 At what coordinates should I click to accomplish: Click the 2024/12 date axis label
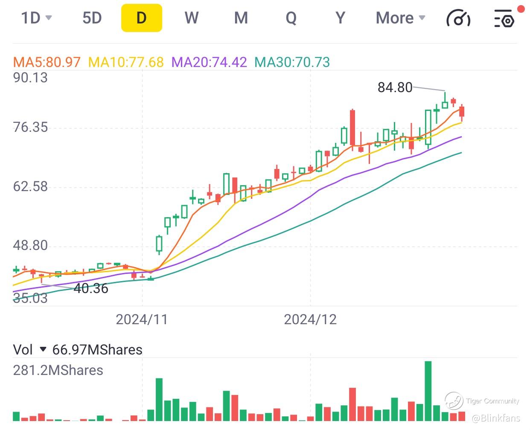pos(310,319)
